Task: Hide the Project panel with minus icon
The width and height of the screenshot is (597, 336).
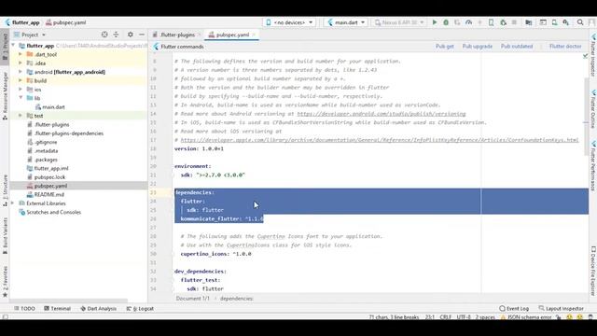Action: (x=142, y=35)
